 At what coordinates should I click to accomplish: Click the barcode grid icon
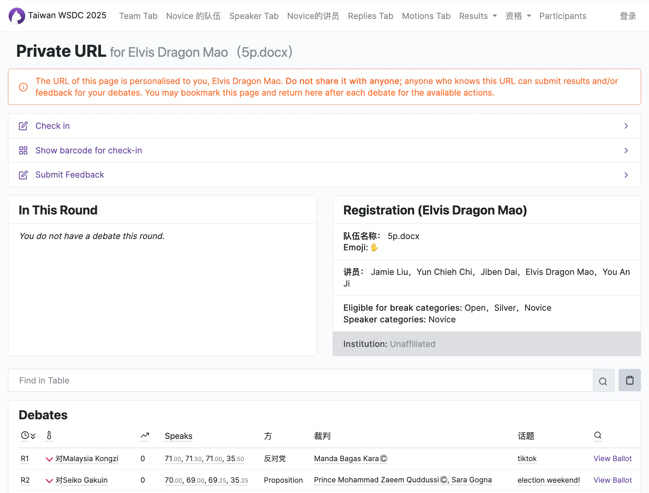(x=23, y=150)
